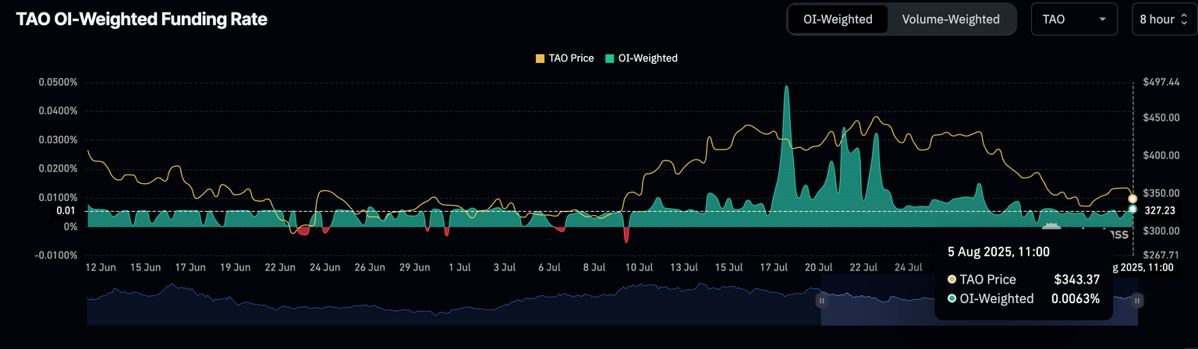This screenshot has height=349, width=1198.
Task: Open the 8 hour interval selector
Action: [1163, 19]
